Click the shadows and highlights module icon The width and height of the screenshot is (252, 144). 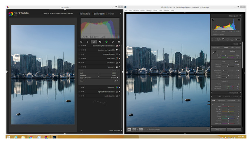(117, 50)
